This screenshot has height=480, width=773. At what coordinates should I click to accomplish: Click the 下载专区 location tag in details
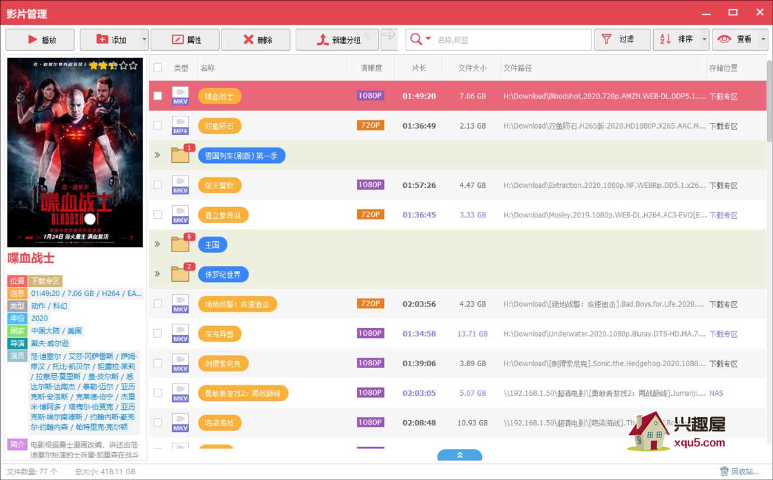(x=45, y=281)
